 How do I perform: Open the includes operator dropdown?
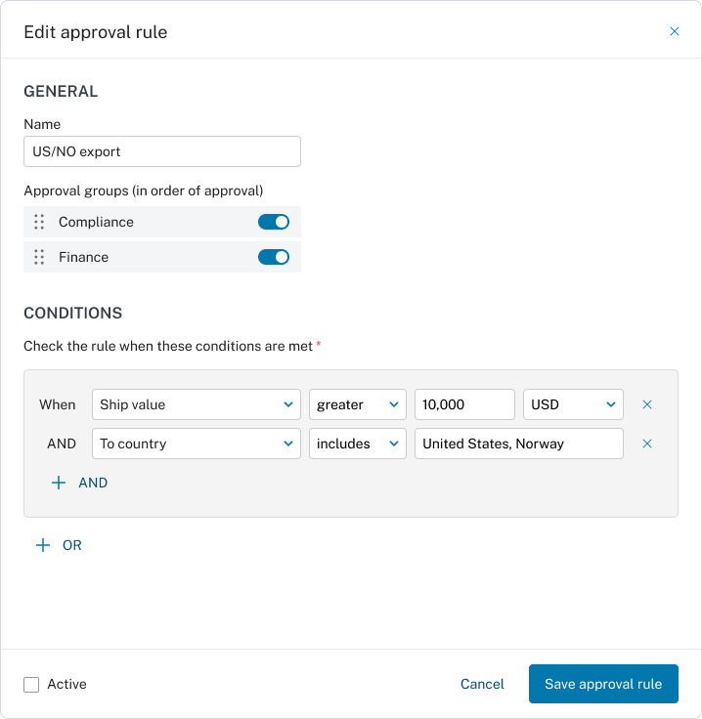[358, 444]
